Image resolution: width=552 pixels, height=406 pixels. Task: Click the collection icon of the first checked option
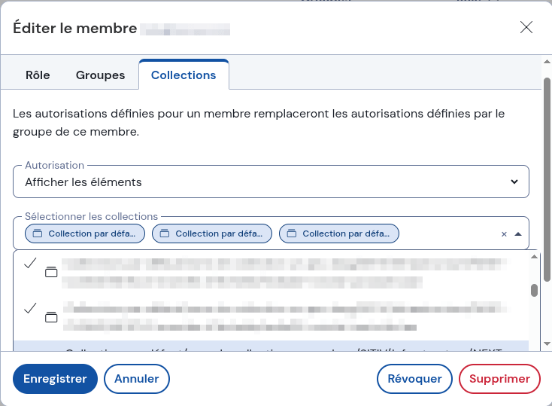(51, 273)
